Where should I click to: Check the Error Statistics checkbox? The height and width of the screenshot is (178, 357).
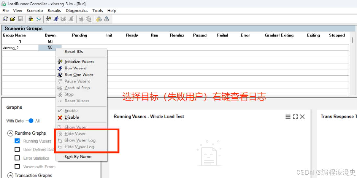(17, 158)
